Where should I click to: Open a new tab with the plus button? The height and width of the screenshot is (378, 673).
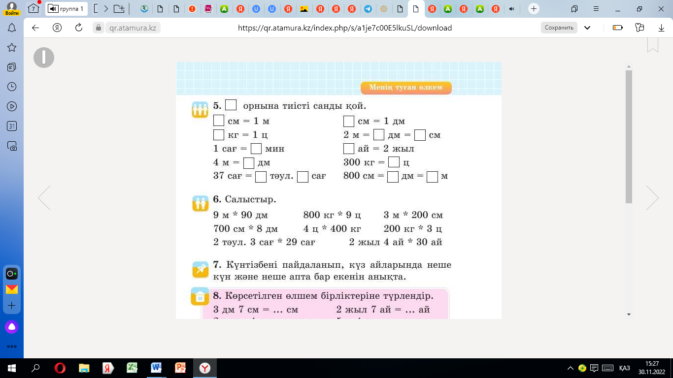point(534,8)
